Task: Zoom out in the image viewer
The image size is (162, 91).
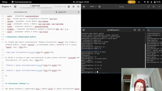Action: click(84, 7)
